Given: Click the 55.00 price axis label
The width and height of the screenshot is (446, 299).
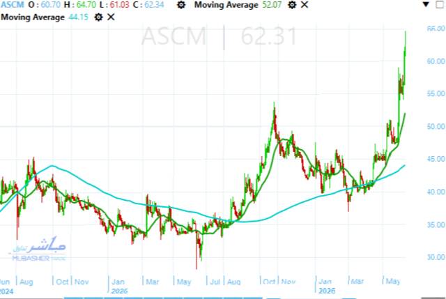Looking at the screenshot, I should point(436,93).
